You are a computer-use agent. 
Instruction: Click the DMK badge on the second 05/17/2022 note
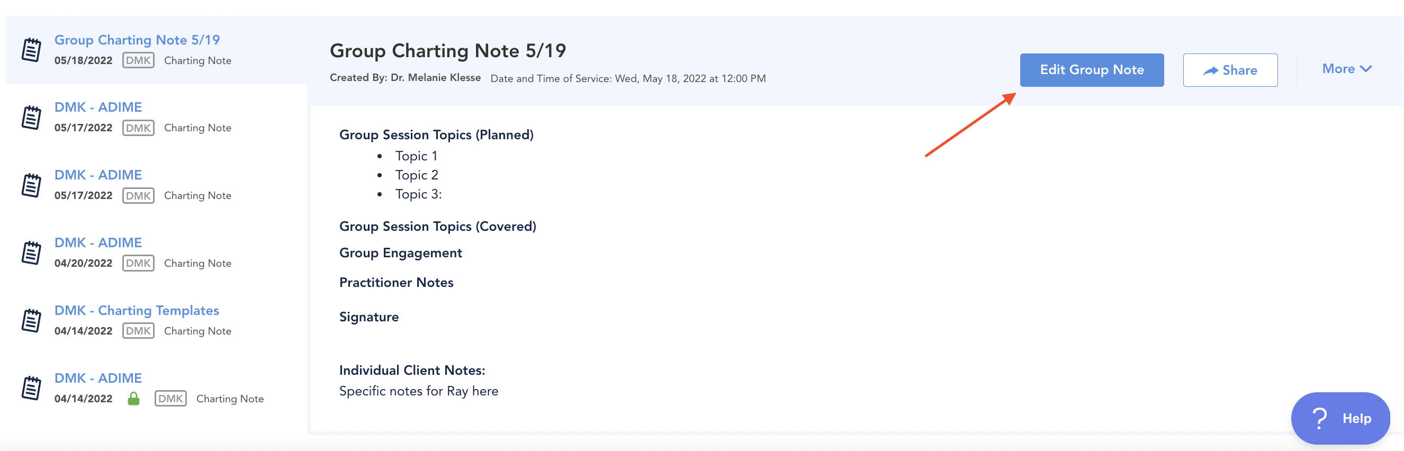coord(138,195)
